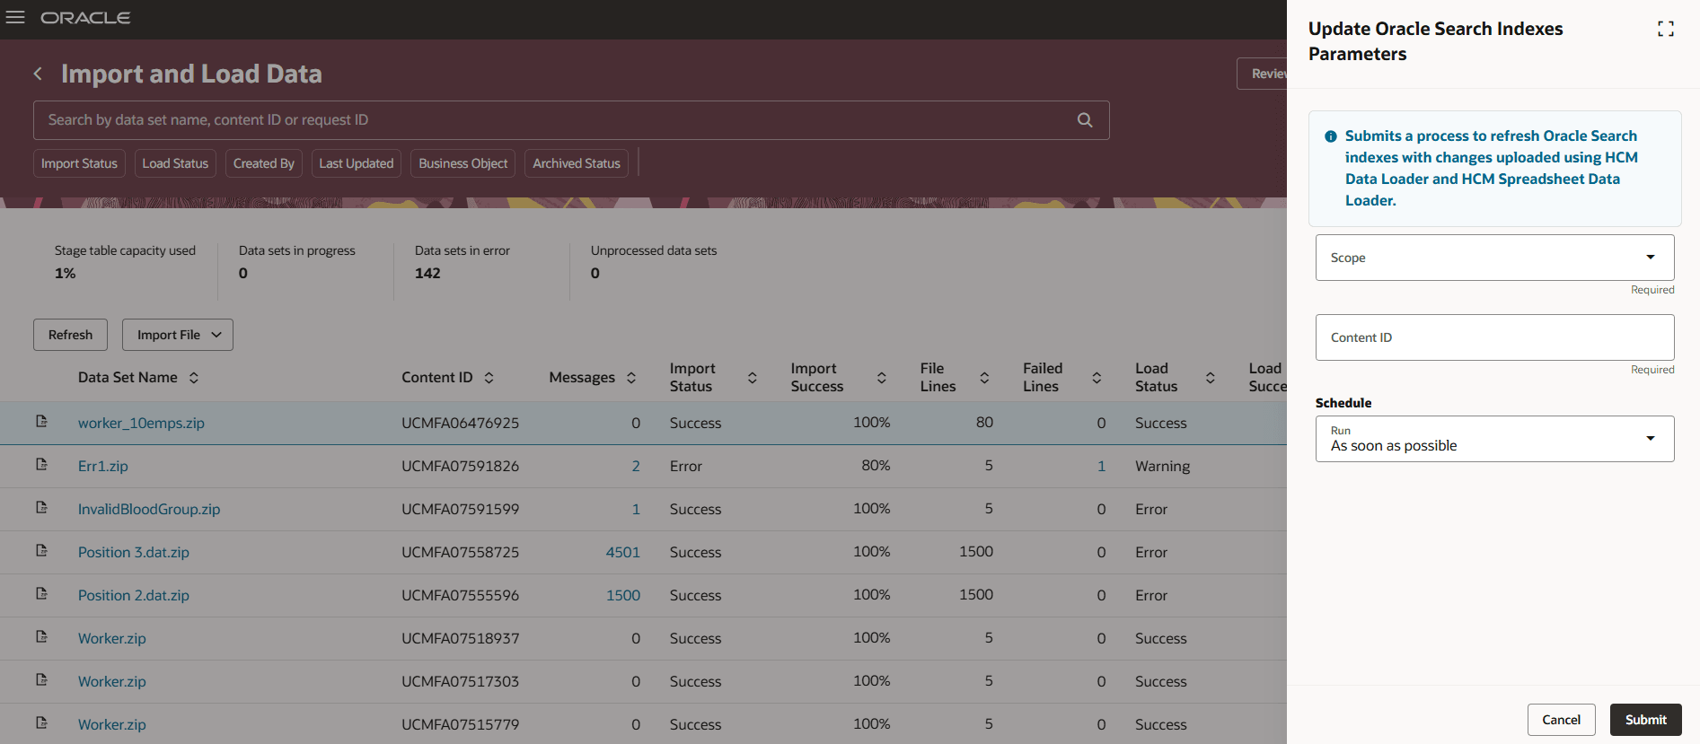
Task: Open the Last Updated filter
Action: [357, 163]
